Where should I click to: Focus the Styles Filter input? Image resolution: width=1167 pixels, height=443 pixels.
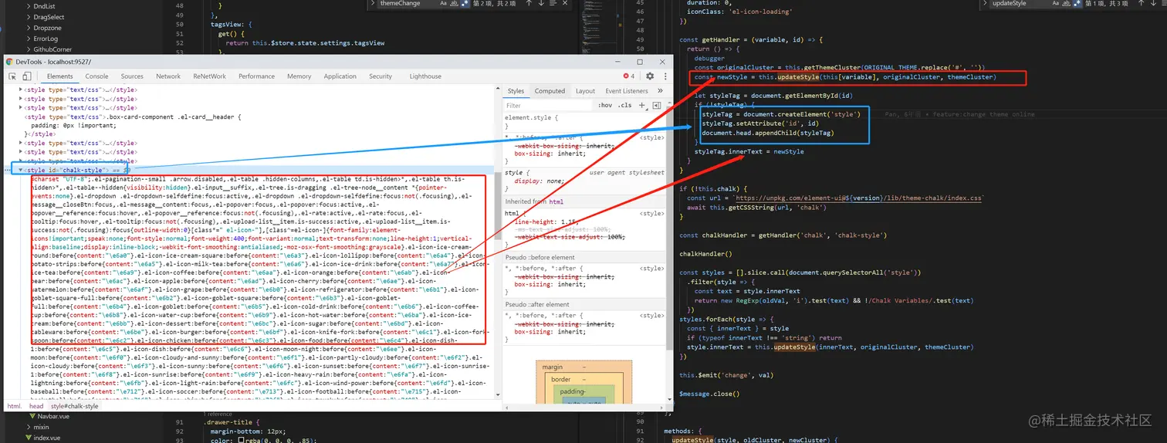click(548, 106)
